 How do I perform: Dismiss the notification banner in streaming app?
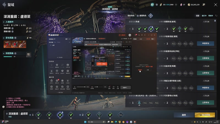(x=120, y=45)
